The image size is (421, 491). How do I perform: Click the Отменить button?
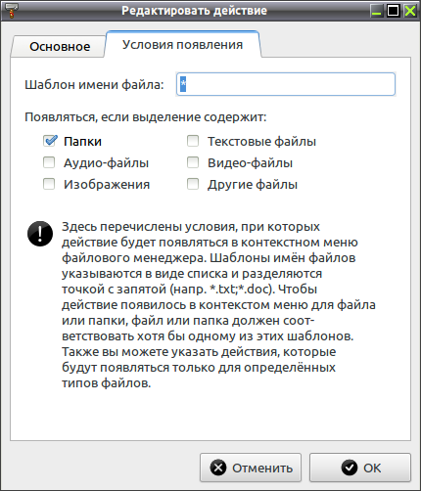pos(251,468)
